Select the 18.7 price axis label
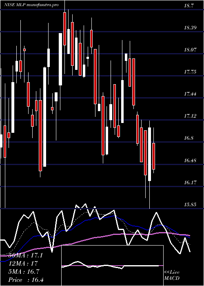 189,6
